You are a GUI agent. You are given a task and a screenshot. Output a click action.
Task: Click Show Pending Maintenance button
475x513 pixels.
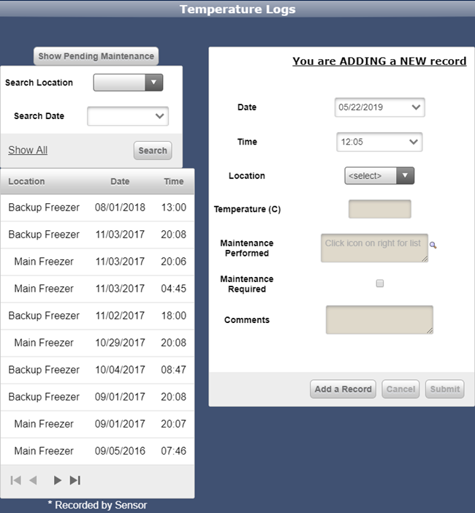click(96, 56)
